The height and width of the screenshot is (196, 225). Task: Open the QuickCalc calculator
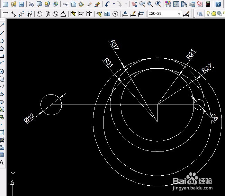(x=208, y=4)
